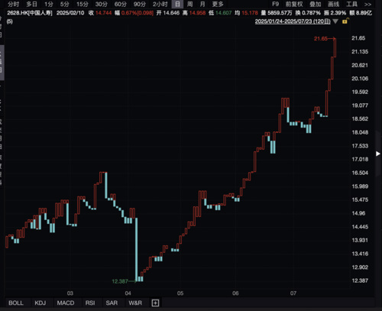This screenshot has width=382, height=311.
Task: Click the 14.96 price axis label
Action: (358, 213)
